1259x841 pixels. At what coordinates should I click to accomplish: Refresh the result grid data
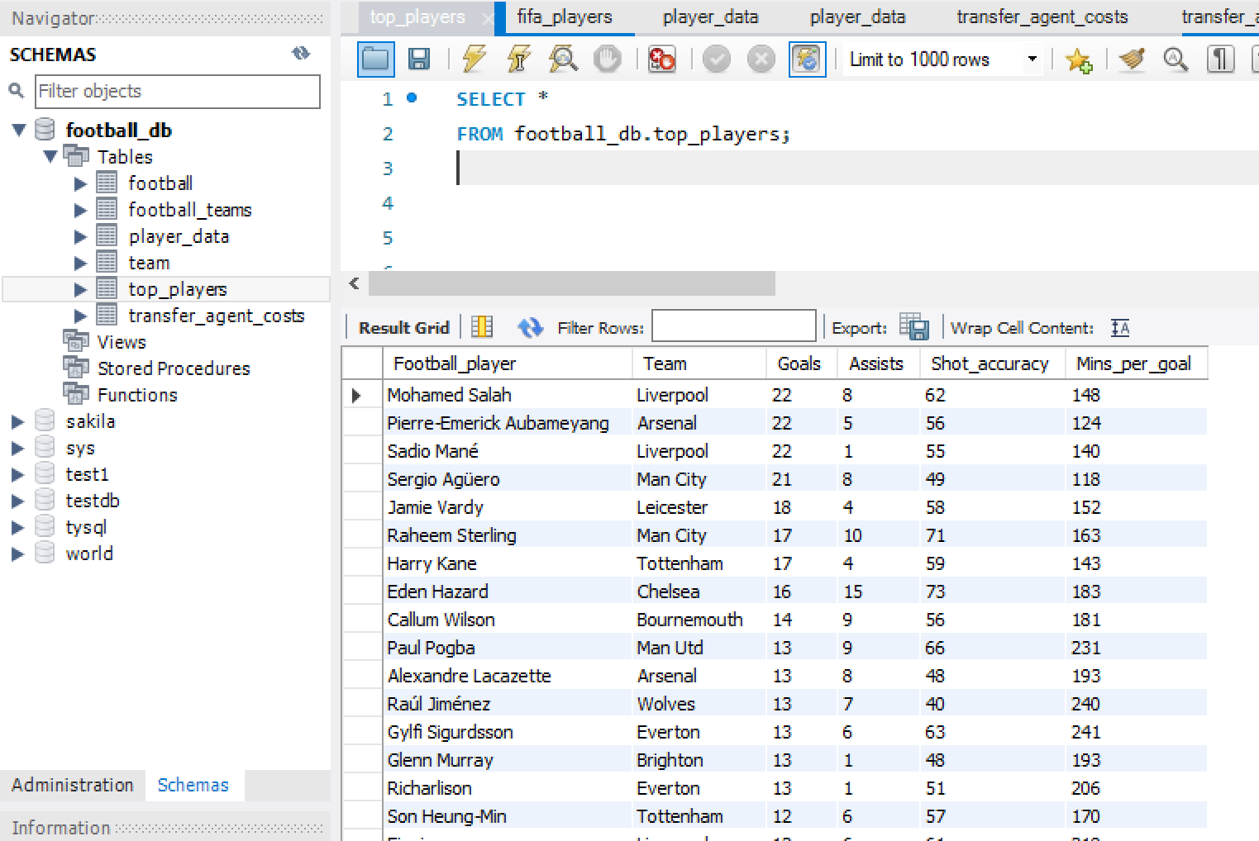530,328
